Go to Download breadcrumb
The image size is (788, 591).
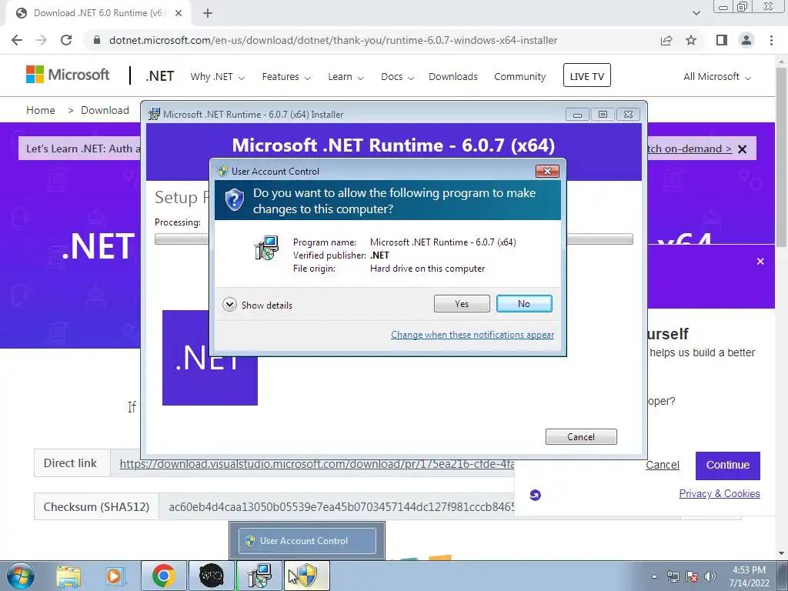(x=105, y=110)
